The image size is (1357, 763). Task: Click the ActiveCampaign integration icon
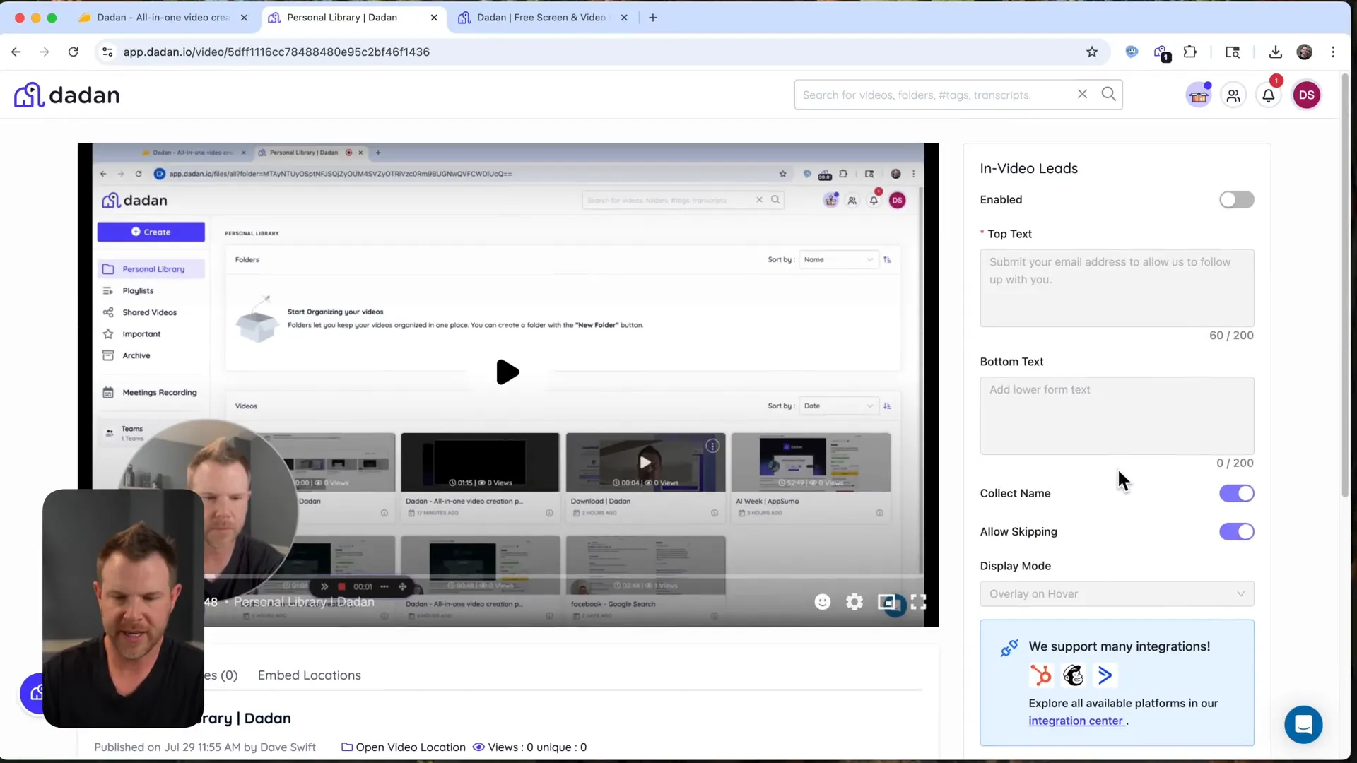[x=1105, y=675]
